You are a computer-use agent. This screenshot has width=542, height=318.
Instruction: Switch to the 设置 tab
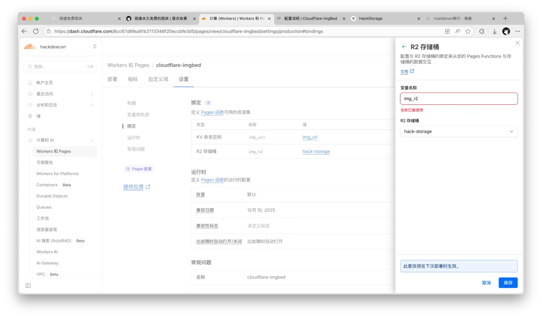(x=184, y=79)
